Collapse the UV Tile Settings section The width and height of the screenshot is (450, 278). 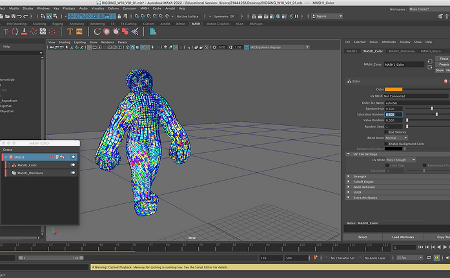pyautogui.click(x=349, y=154)
